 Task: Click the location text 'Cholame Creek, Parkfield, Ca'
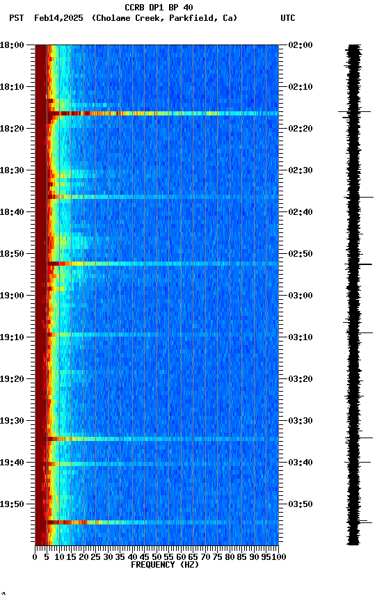tap(164, 18)
